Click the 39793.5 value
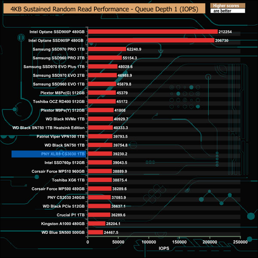The image size is (258, 258). [x=120, y=137]
